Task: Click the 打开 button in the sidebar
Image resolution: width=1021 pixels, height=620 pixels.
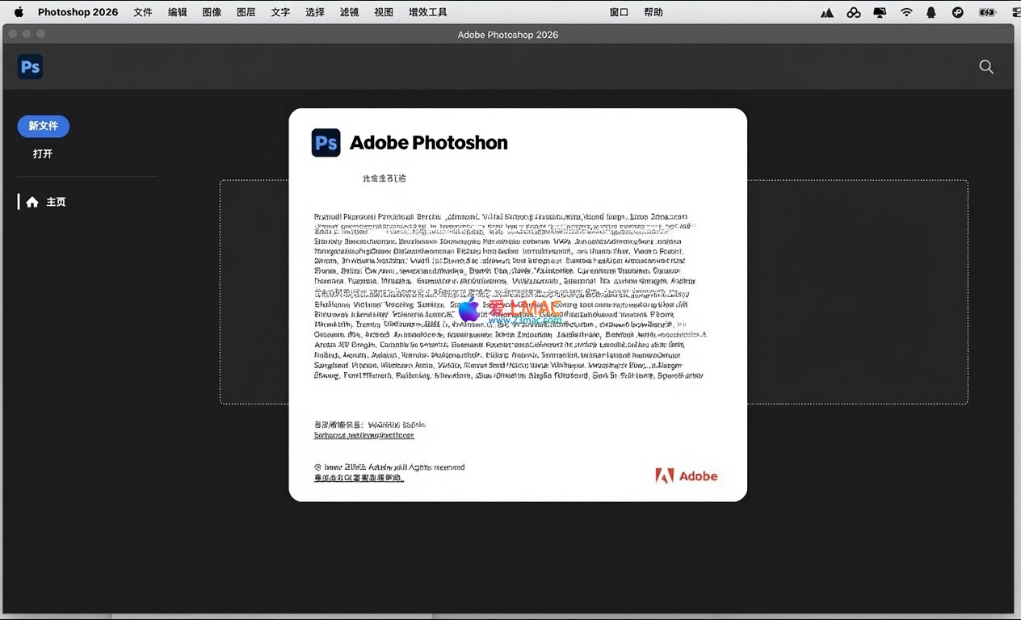Action: coord(43,153)
